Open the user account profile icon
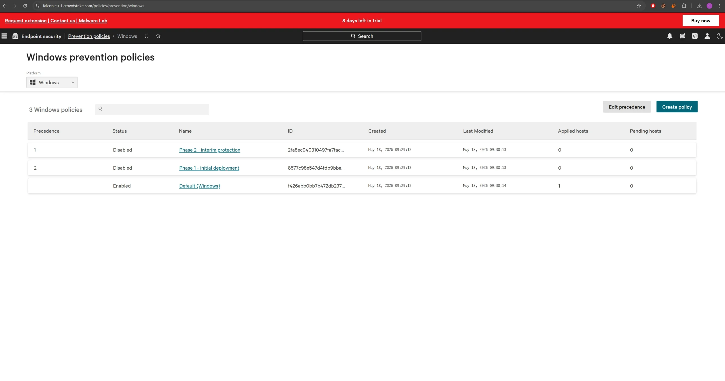This screenshot has height=381, width=725. point(707,36)
